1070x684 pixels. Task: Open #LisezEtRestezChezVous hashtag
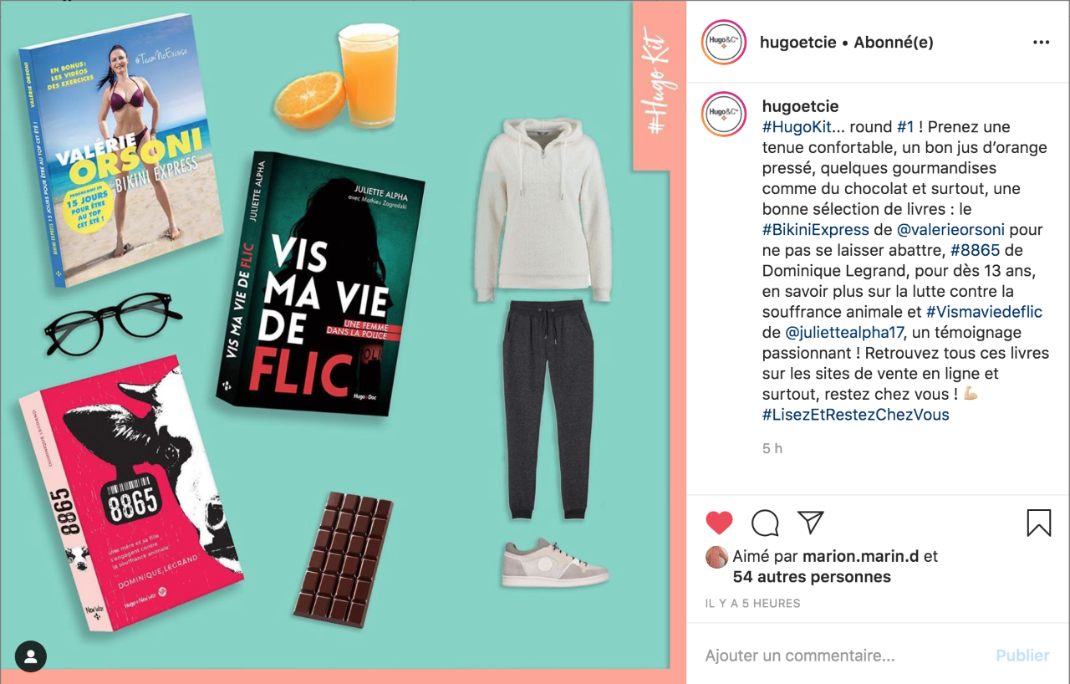coord(856,415)
